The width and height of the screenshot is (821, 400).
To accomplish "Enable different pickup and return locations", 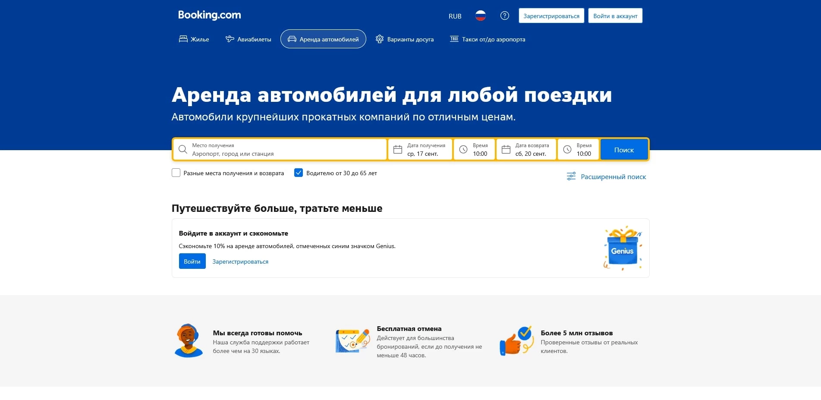I will click(176, 173).
